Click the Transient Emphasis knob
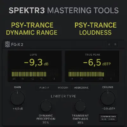This screenshot has width=127, height=127. [80, 106]
